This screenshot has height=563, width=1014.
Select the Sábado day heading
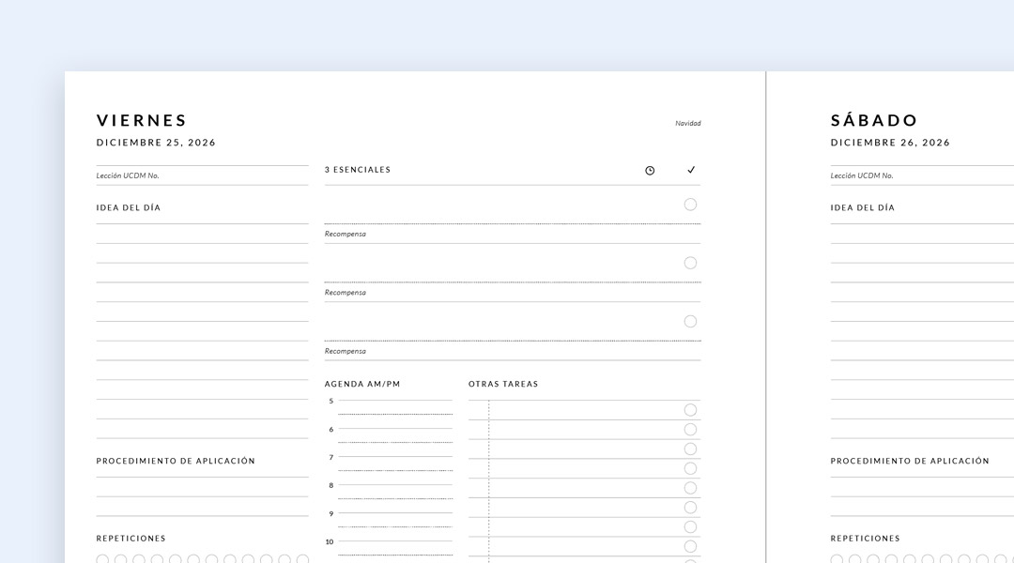(x=874, y=120)
